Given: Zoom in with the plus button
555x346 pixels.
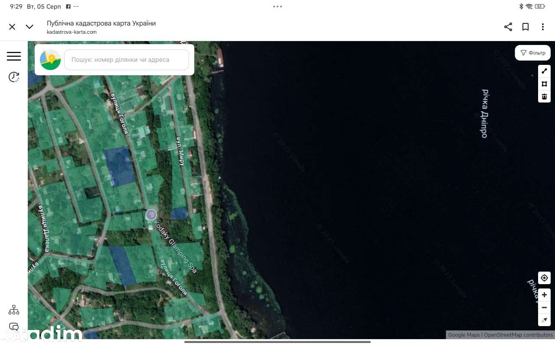Looking at the screenshot, I should (544, 295).
